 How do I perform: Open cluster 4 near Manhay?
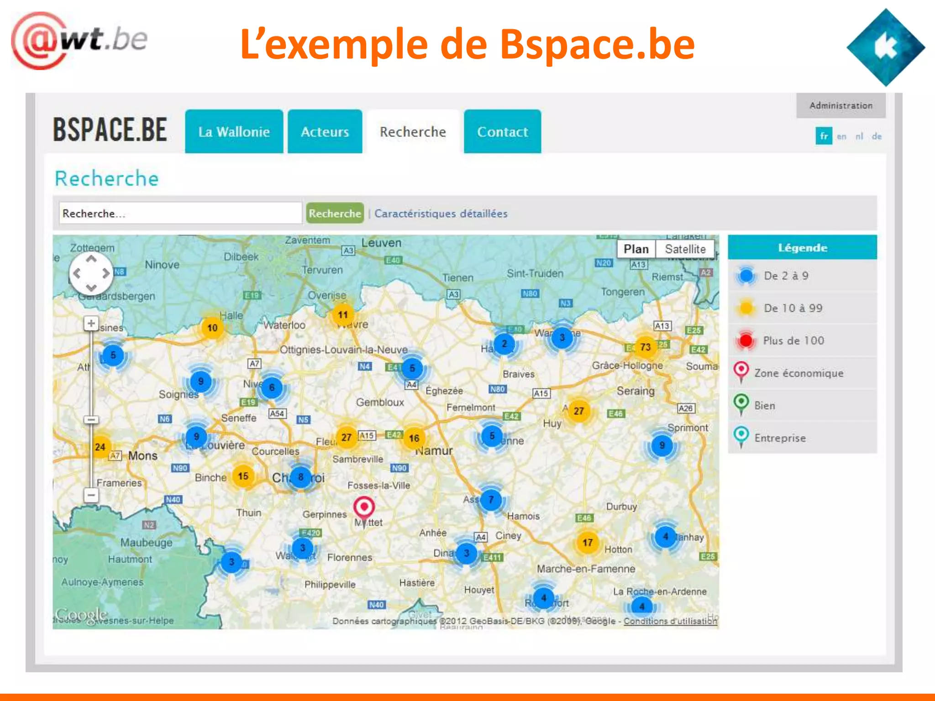665,536
